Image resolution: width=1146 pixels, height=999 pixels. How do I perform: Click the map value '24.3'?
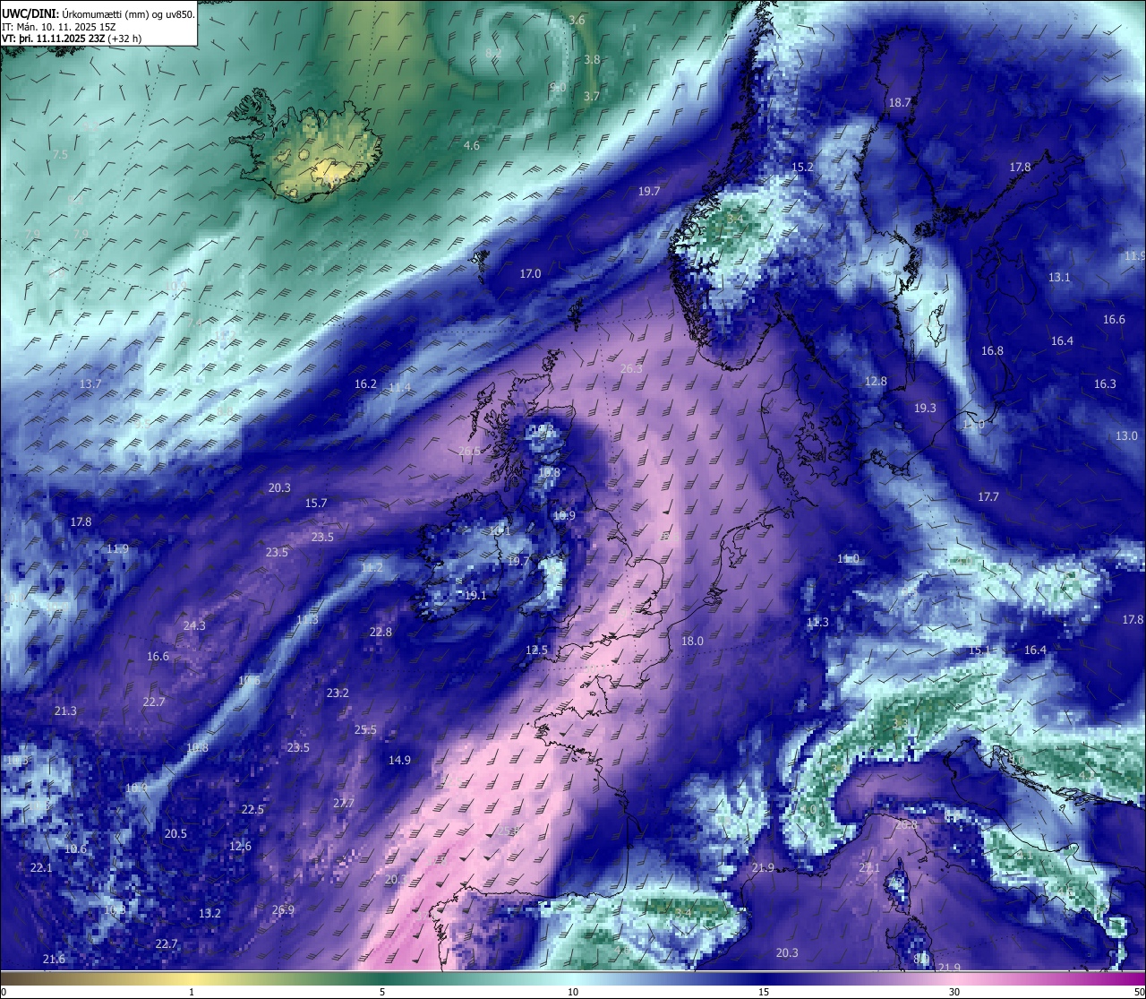(194, 625)
